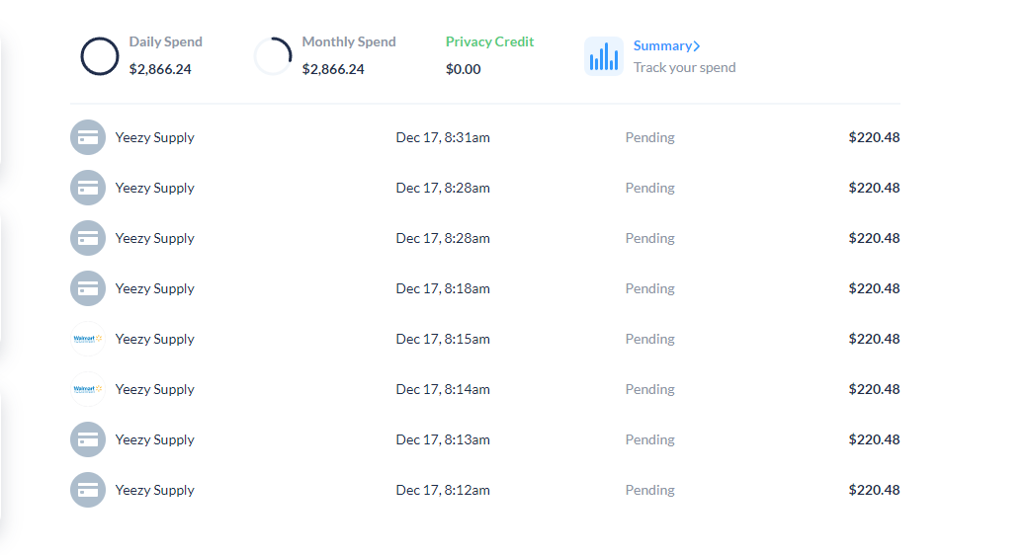
Task: Click the Pending status of the 8:18am transaction
Action: tap(649, 288)
